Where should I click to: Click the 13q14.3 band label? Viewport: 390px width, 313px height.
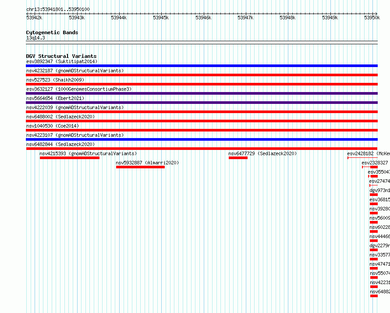35,38
